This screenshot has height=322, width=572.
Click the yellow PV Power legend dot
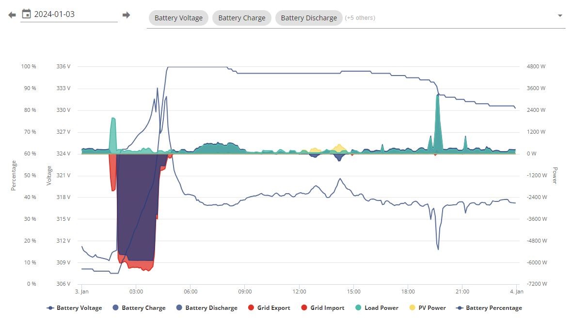pos(412,307)
